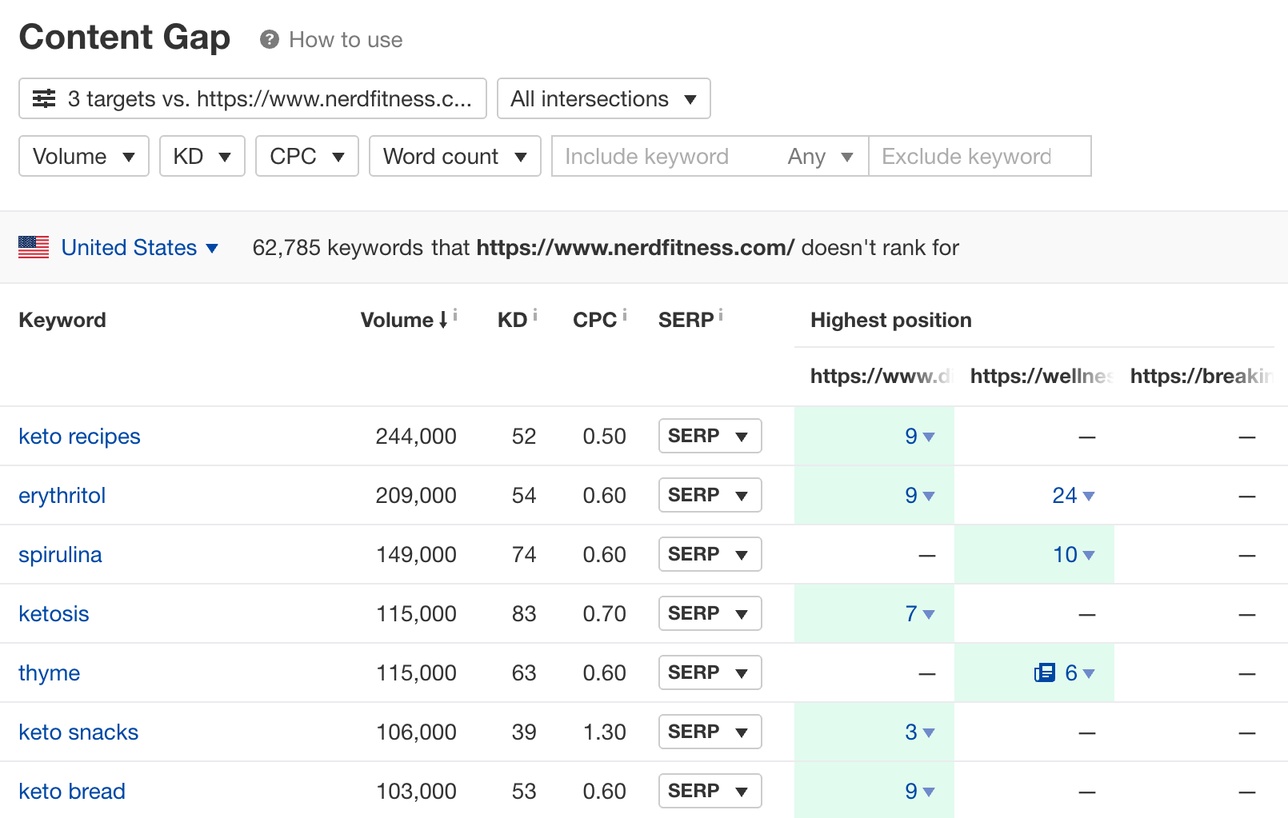Click the info icon beside Volume header

(x=455, y=315)
